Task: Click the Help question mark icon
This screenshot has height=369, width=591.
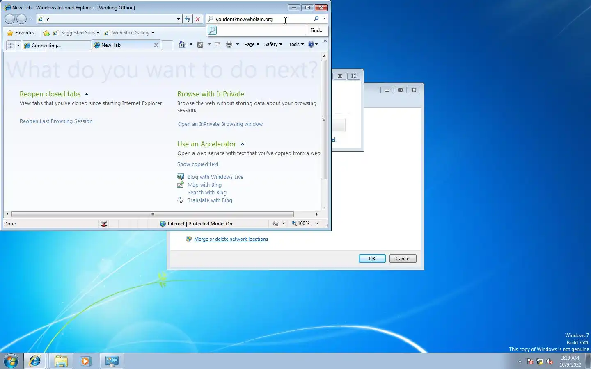Action: pyautogui.click(x=311, y=44)
